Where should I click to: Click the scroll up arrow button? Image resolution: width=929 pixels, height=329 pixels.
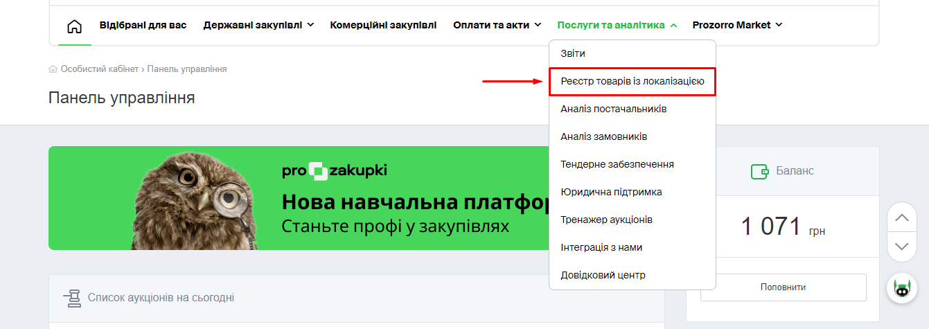point(901,217)
